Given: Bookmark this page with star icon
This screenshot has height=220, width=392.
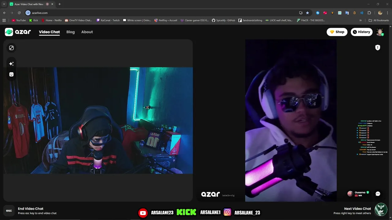Looking at the screenshot, I should pyautogui.click(x=307, y=13).
